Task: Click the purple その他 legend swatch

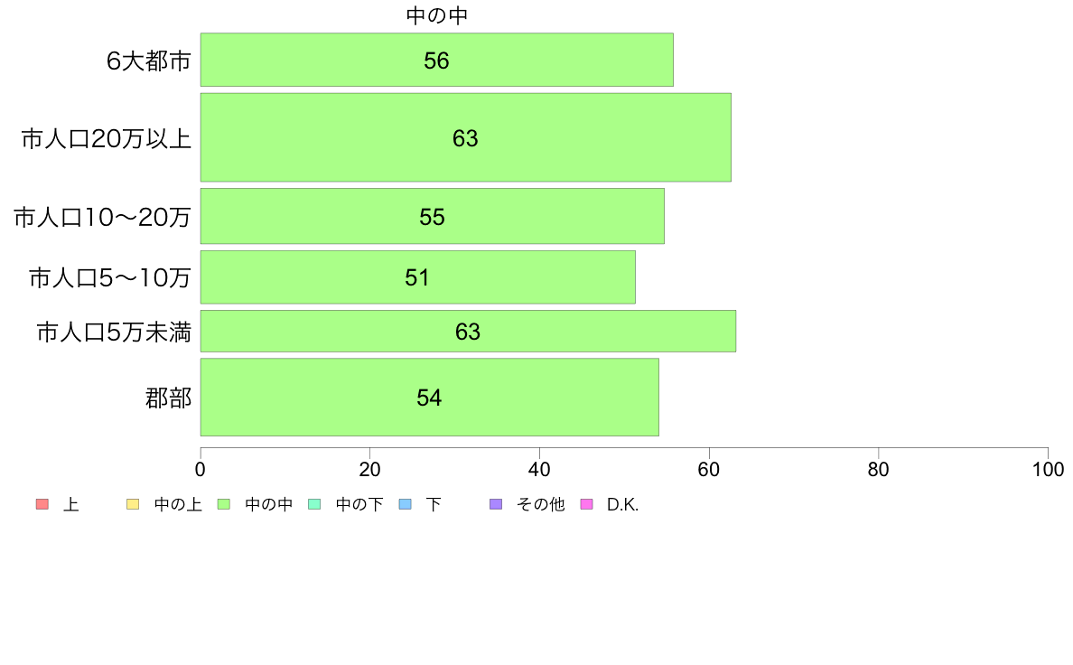Action: pyautogui.click(x=496, y=504)
